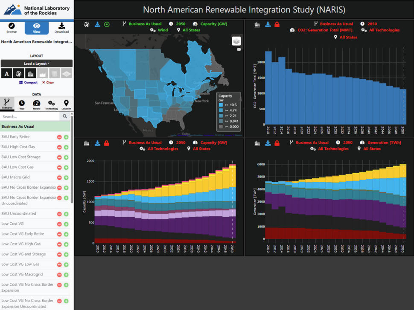This screenshot has height=310, width=414.
Task: Click the >= 2.21 legend color swatch
Action: pyautogui.click(x=221, y=116)
